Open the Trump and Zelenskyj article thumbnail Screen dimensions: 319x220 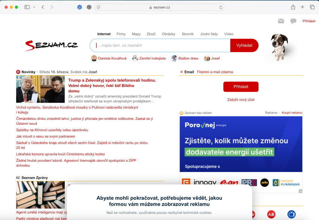(x=41, y=89)
